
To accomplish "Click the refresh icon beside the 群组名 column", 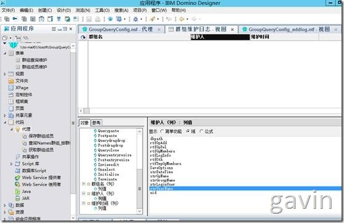I will pos(83,37).
